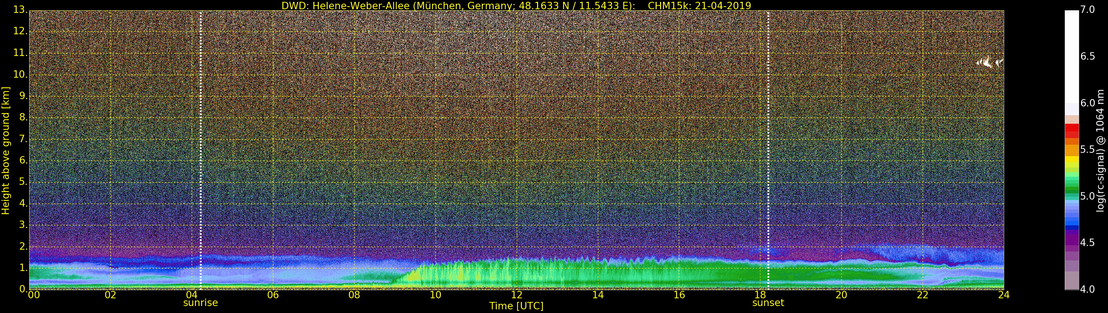
Task: Click the height axis tick label 5
Action: pyautogui.click(x=23, y=182)
